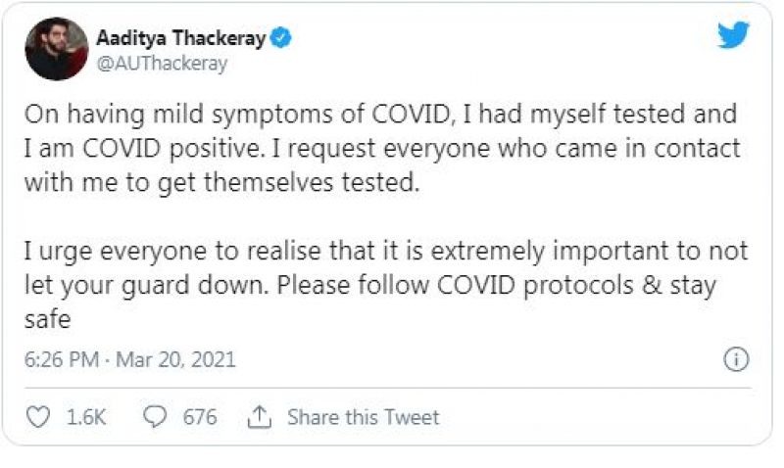Open the profile avatar picture
Viewport: 784px width, 468px height.
(x=56, y=49)
